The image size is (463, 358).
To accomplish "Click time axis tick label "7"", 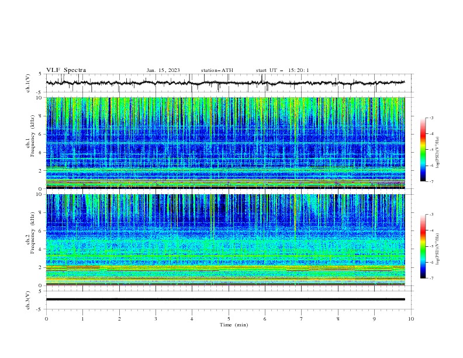I will tap(302, 319).
